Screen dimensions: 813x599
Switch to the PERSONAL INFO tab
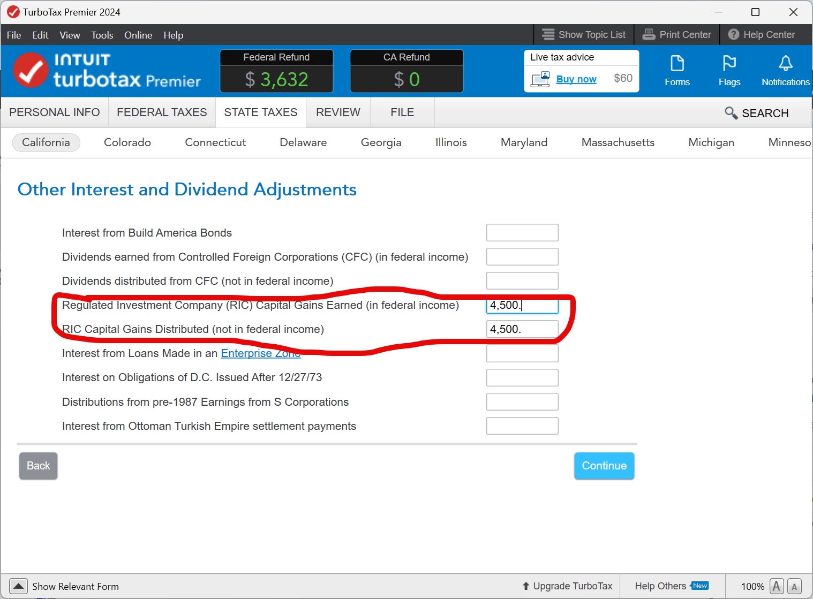pyautogui.click(x=55, y=112)
